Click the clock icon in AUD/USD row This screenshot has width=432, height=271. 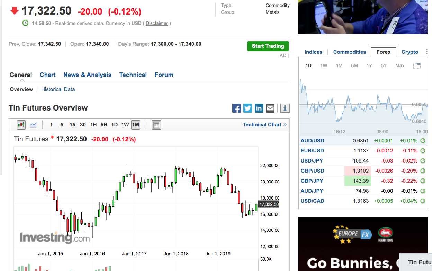(423, 141)
